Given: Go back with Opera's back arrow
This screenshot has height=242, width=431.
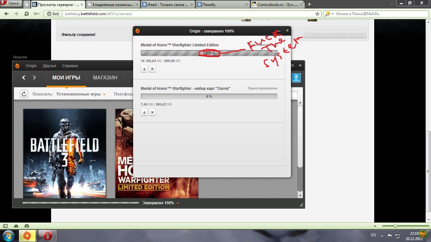Looking at the screenshot, I should pos(7,14).
